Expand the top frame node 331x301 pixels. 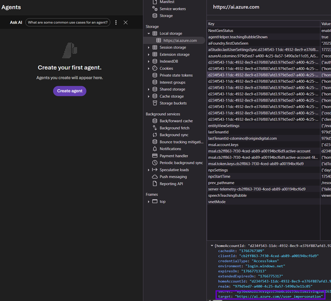click(x=149, y=202)
